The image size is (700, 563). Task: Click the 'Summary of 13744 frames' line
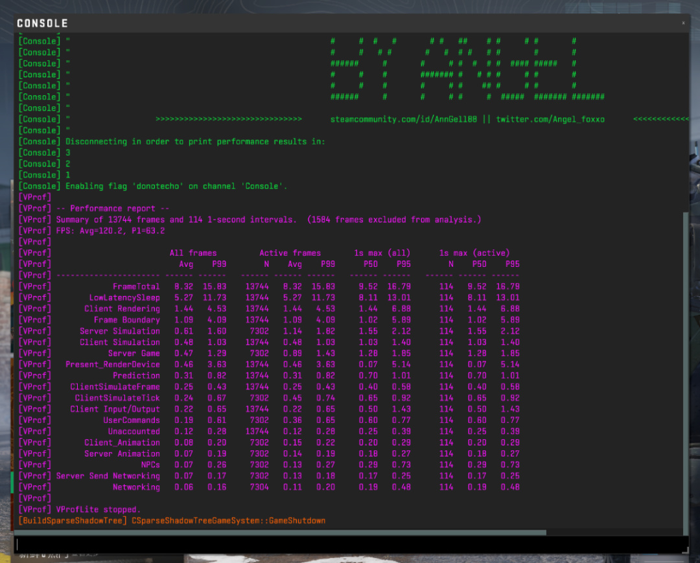268,220
